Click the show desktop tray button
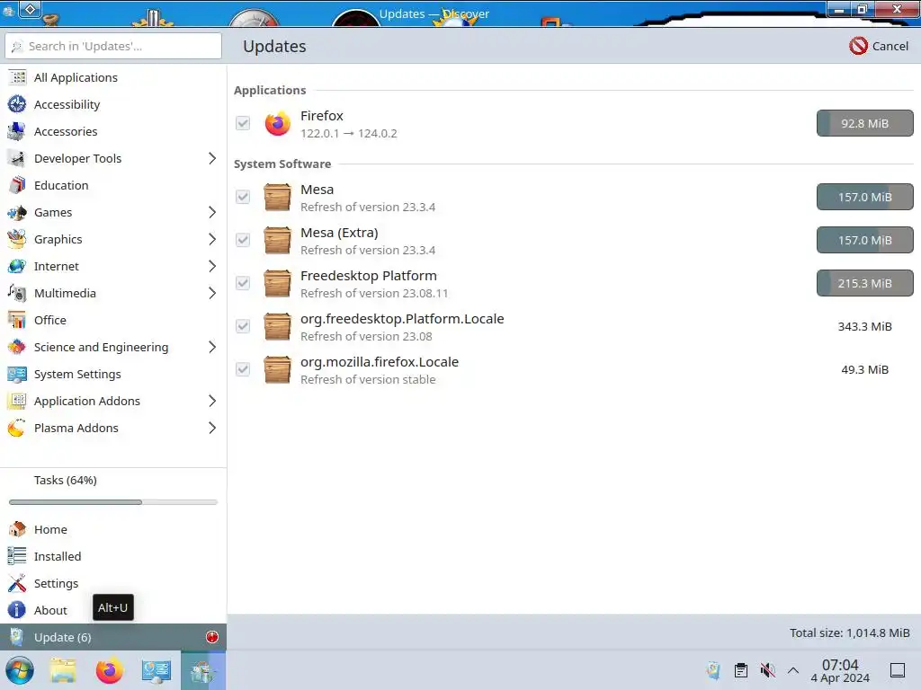Image resolution: width=921 pixels, height=690 pixels. [x=897, y=670]
